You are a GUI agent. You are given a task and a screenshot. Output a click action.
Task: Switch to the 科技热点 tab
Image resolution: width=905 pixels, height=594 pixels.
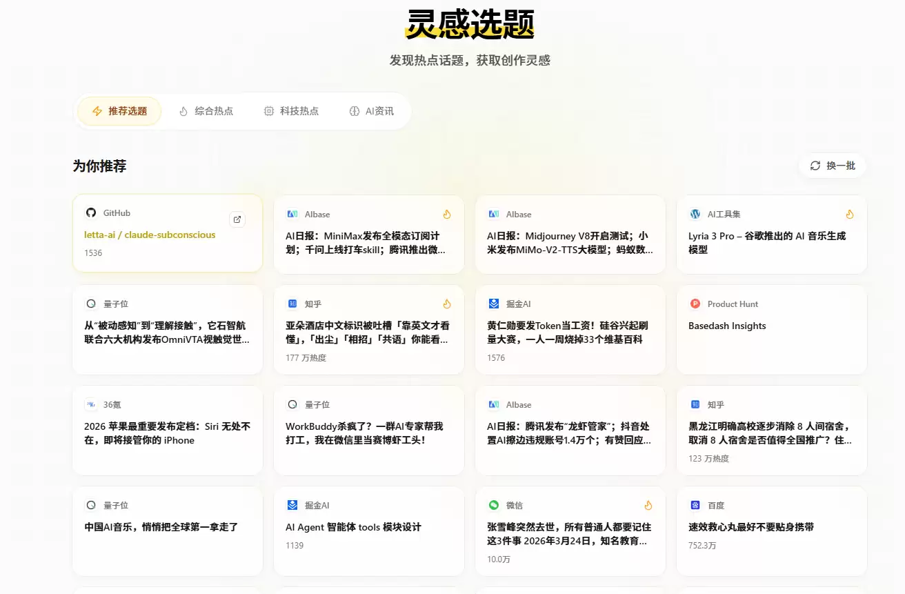291,111
